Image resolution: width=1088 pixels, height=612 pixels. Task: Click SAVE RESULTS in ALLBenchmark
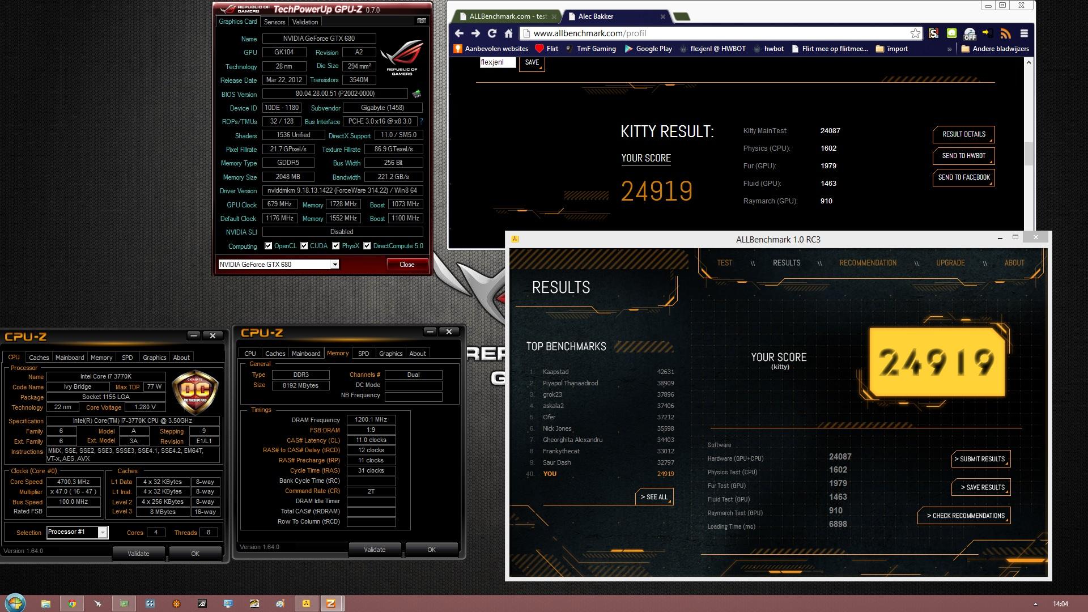pyautogui.click(x=981, y=487)
